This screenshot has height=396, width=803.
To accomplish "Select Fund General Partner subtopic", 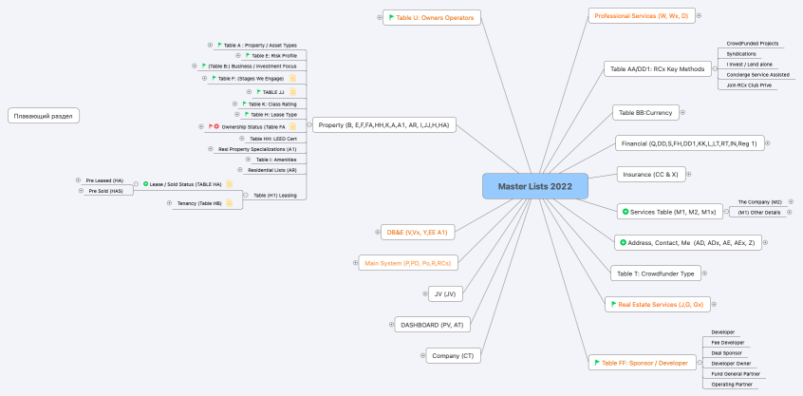I will [736, 374].
